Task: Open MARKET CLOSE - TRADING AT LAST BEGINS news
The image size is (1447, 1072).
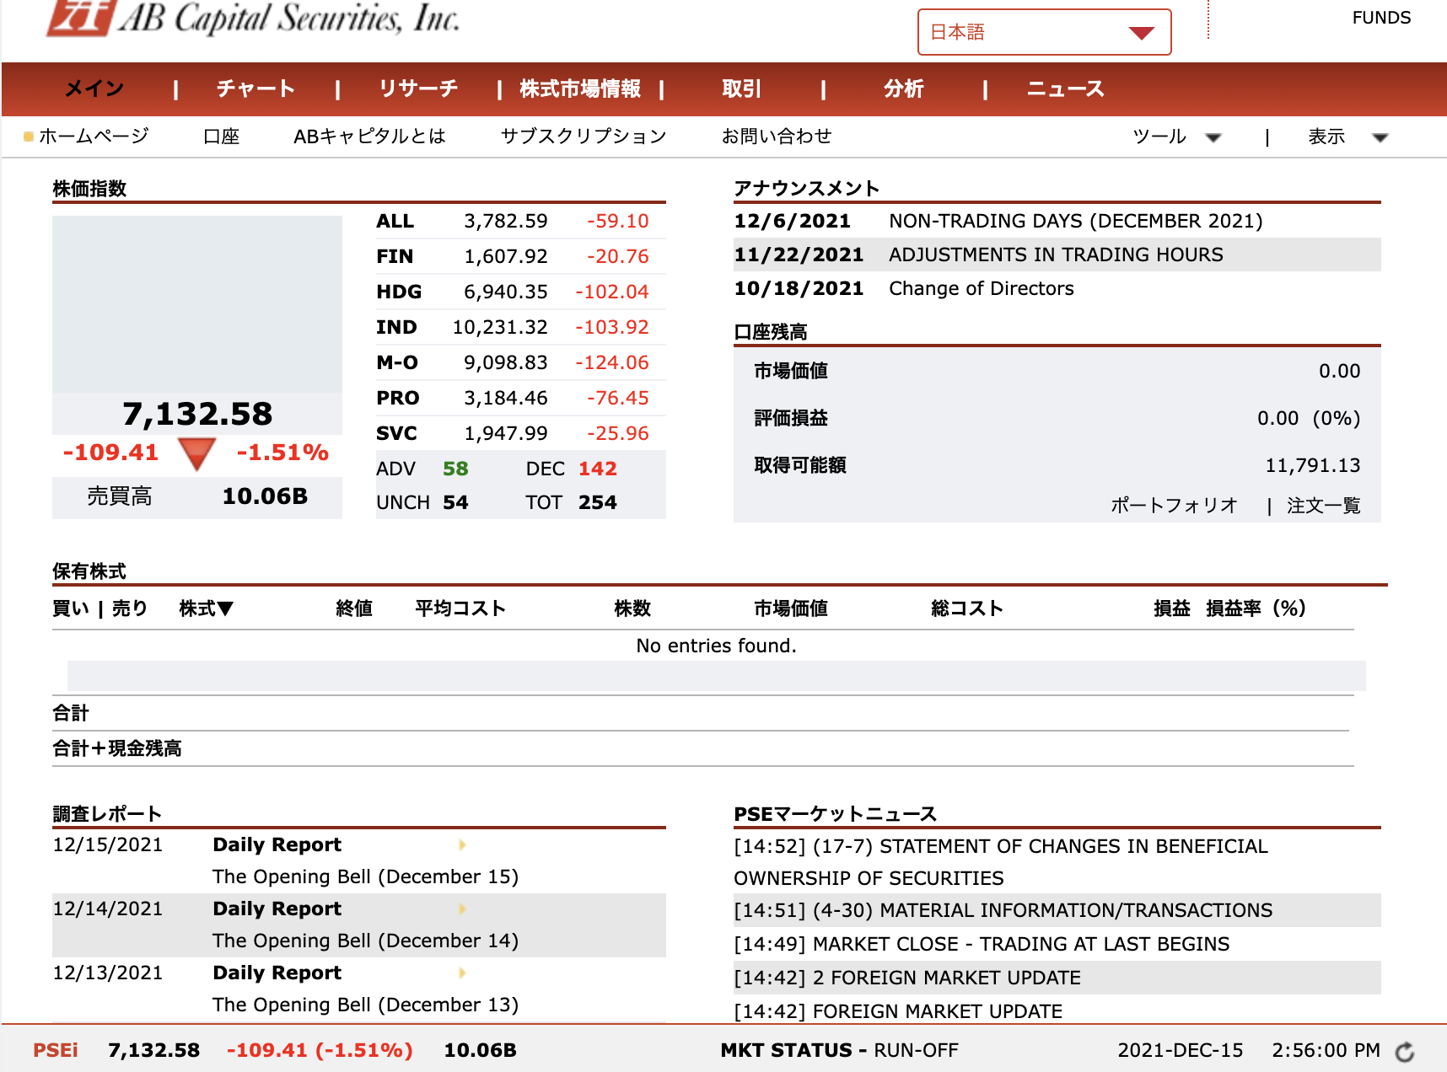Action: pos(982,944)
